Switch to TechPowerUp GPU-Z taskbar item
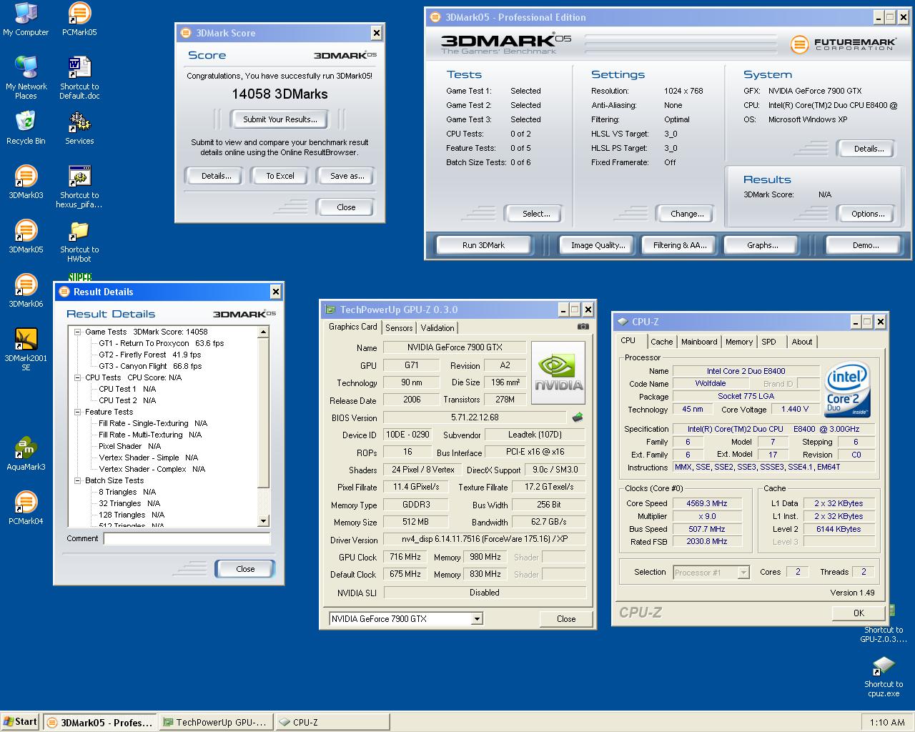The width and height of the screenshot is (915, 732). coord(215,723)
